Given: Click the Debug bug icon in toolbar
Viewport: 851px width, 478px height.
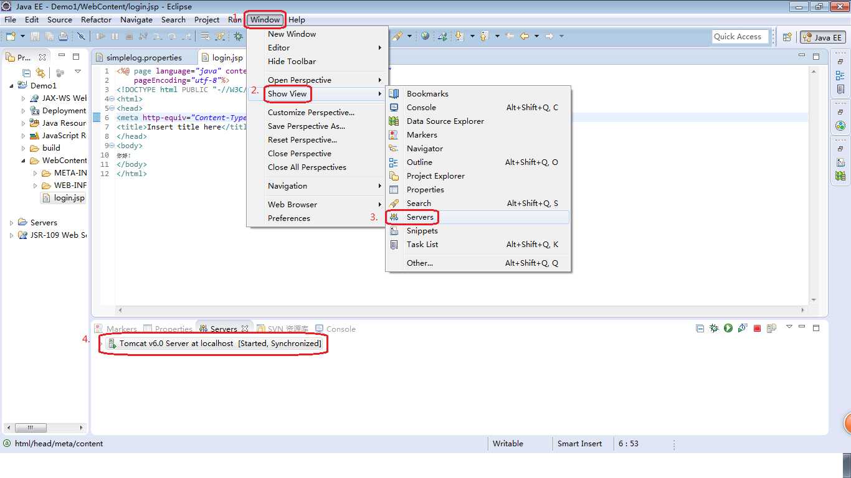Looking at the screenshot, I should [x=238, y=36].
